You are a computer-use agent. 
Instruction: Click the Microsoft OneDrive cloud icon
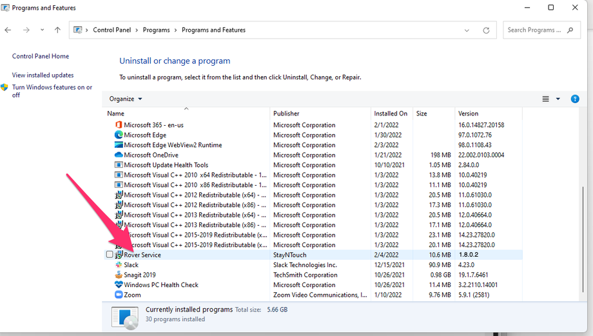pos(119,155)
